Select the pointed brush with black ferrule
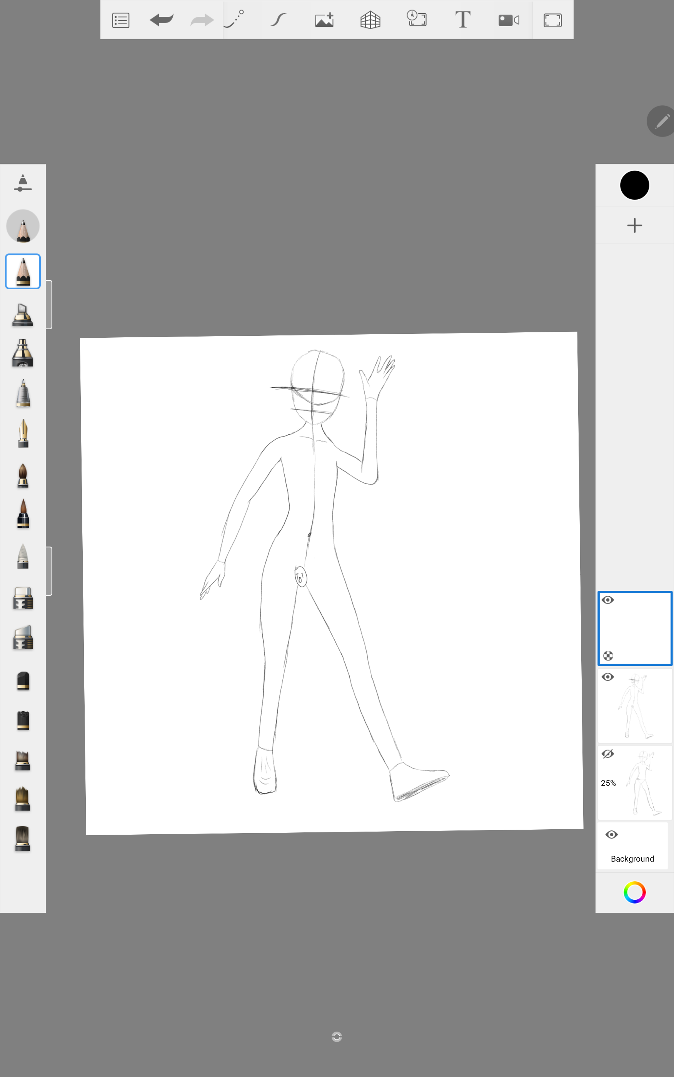Screen dimensions: 674x1077 point(23,513)
